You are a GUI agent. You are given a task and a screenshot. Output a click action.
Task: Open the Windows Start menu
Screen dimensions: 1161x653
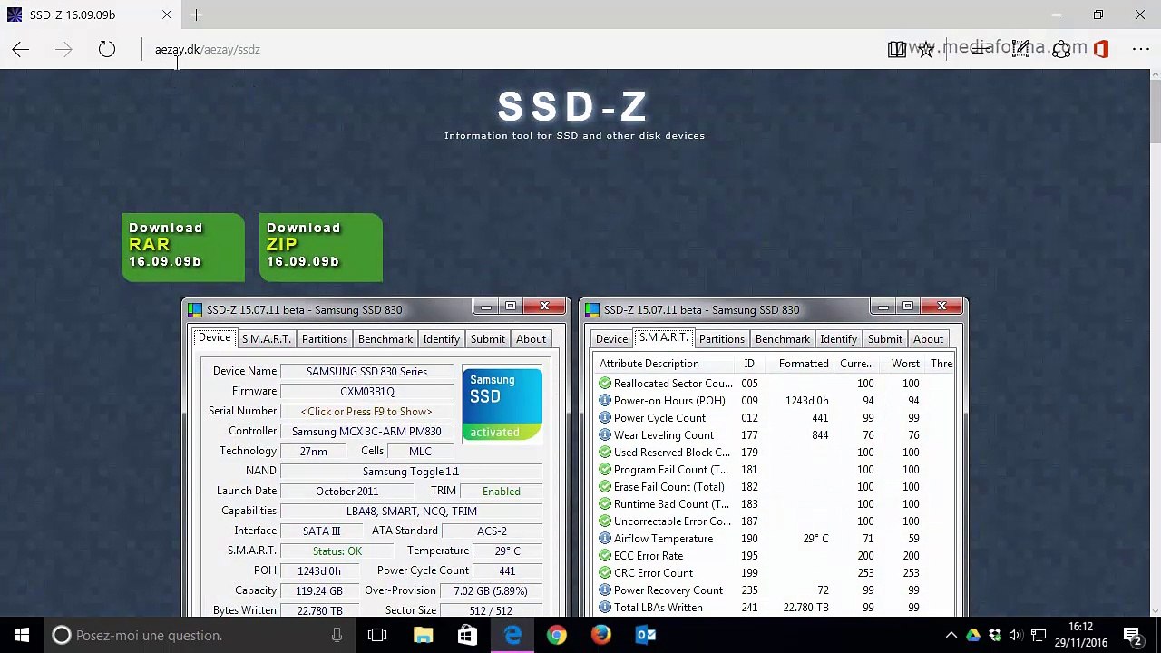pyautogui.click(x=22, y=636)
